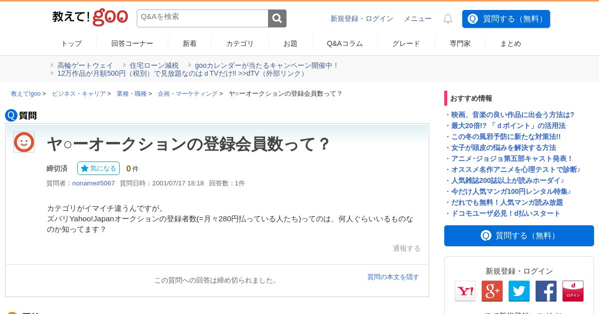Image resolution: width=599 pixels, height=314 pixels.
Task: Click the おすすめ情報 sidebar heading
Action: 471,98
